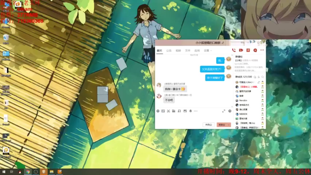This screenshot has height=175, width=311.
Task: Click the round dark icon right of Chrome on the taskbar
Action: 36,172
